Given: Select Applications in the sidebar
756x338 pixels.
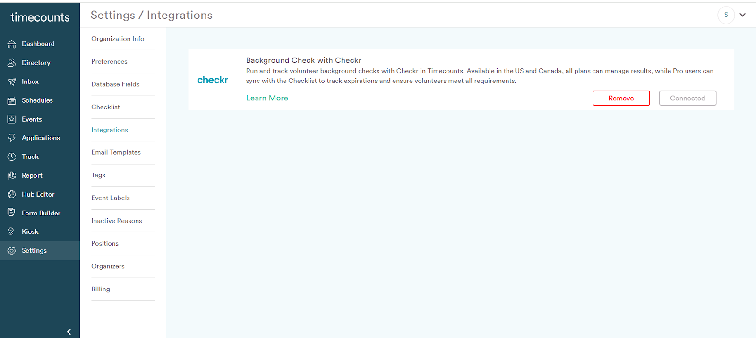Looking at the screenshot, I should click(41, 138).
